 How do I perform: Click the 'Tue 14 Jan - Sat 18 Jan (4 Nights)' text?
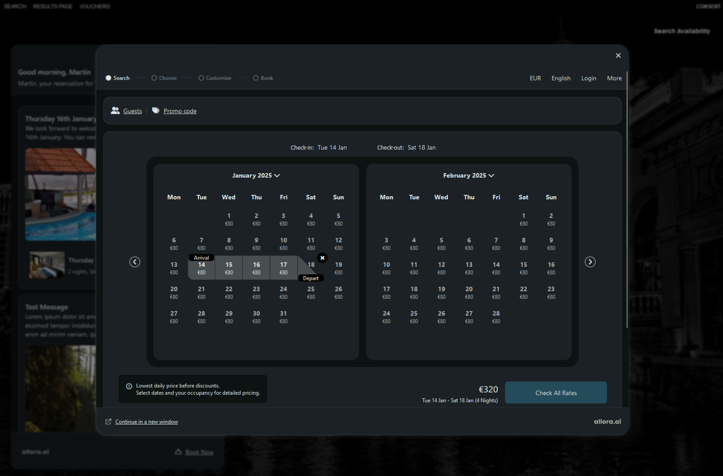460,401
